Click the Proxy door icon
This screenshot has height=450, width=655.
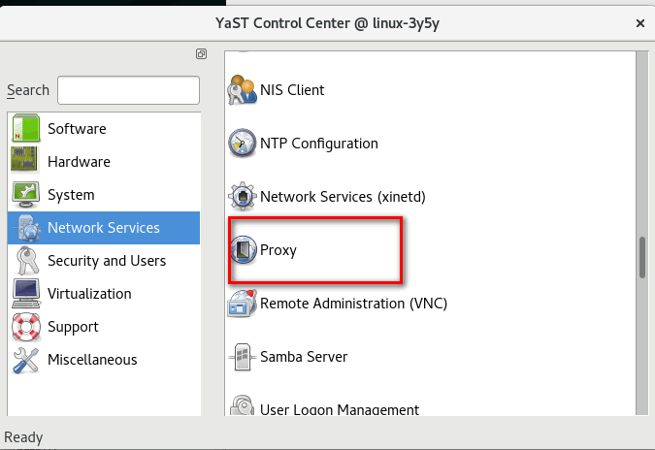pyautogui.click(x=244, y=249)
